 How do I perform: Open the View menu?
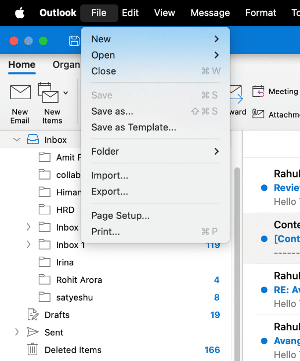(x=165, y=13)
